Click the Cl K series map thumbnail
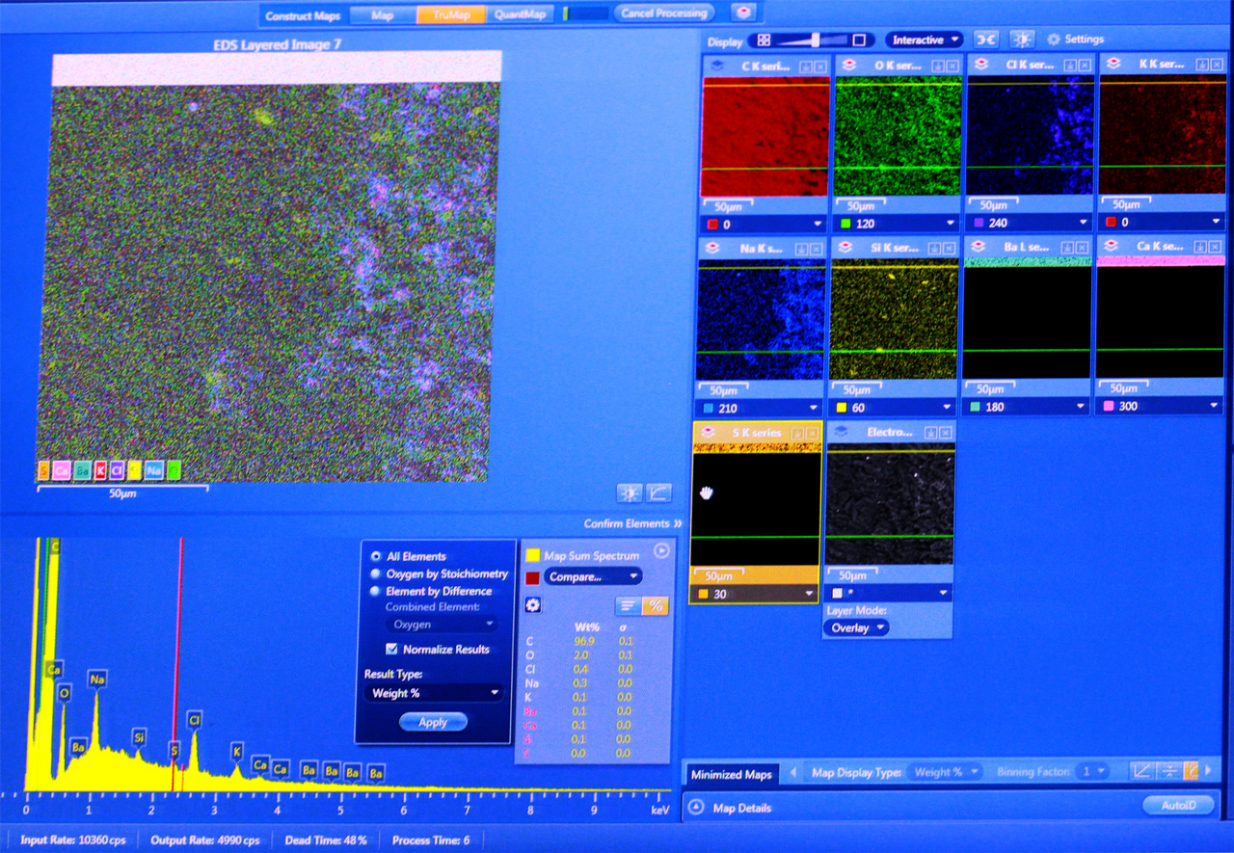This screenshot has height=853, width=1234. (x=1029, y=137)
